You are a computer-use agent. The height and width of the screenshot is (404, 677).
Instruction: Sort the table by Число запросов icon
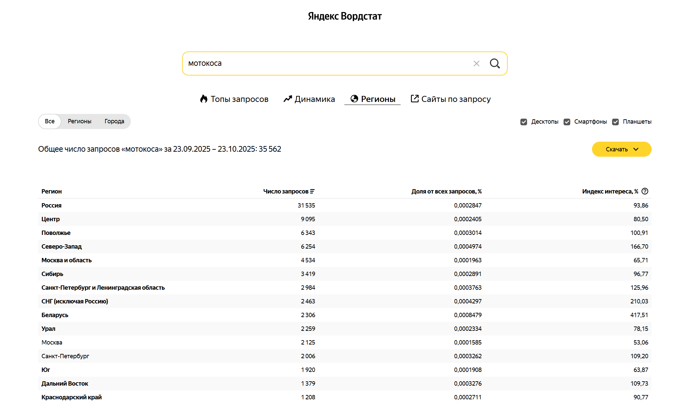pyautogui.click(x=313, y=191)
